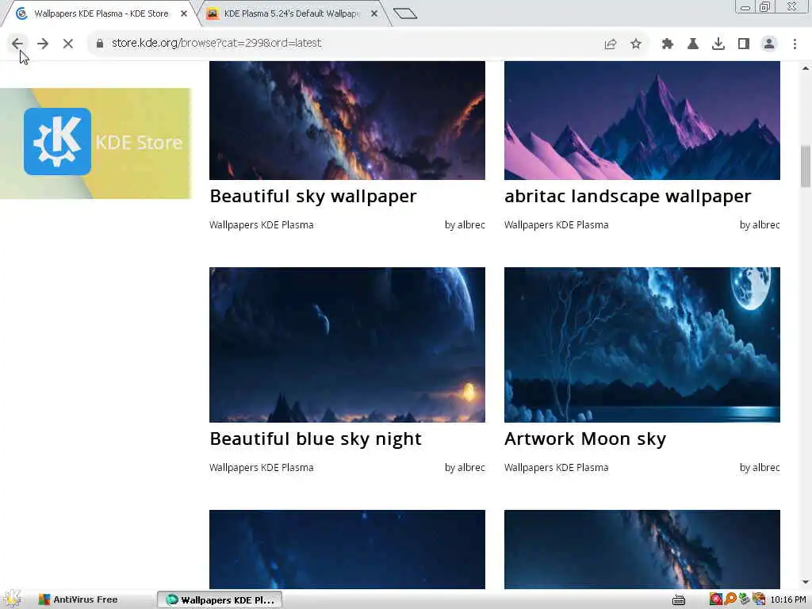This screenshot has width=812, height=609.
Task: Open the Artwork Moon sky thumbnail
Action: click(642, 344)
